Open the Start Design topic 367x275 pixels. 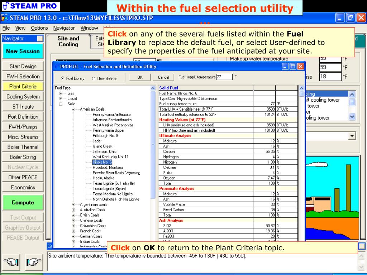(23, 66)
